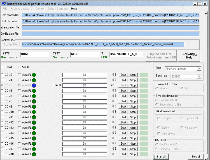Click the green status indicator for COM6
This screenshot has height=160, width=210.
tap(34, 91)
